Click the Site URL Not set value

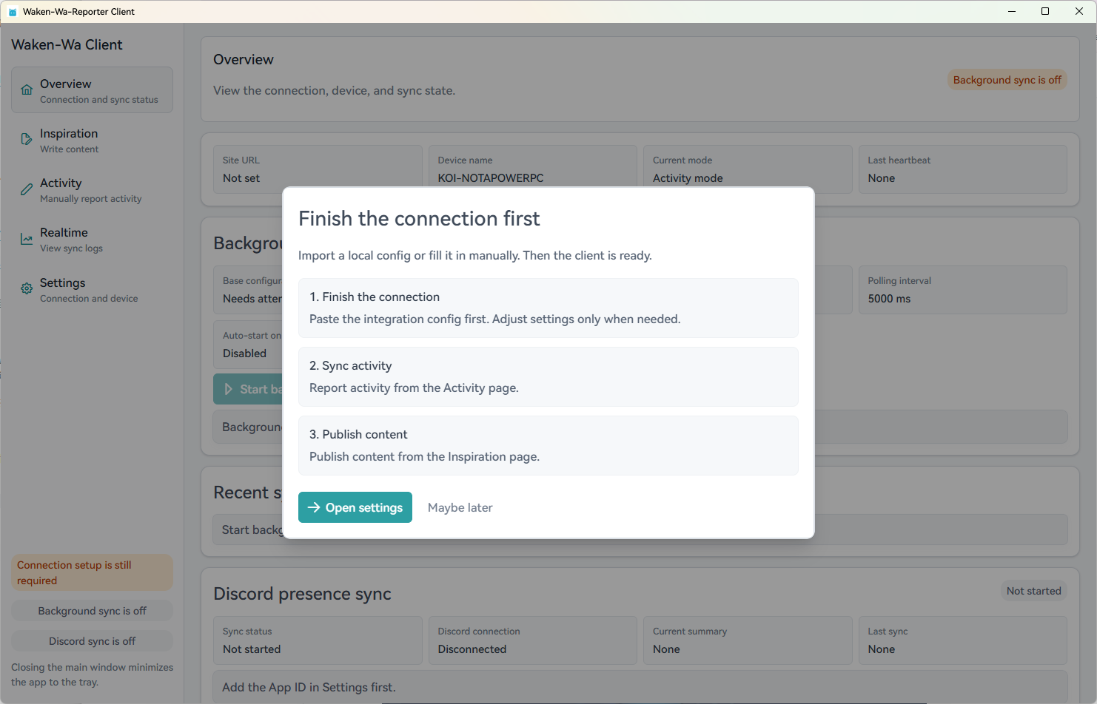tap(241, 178)
